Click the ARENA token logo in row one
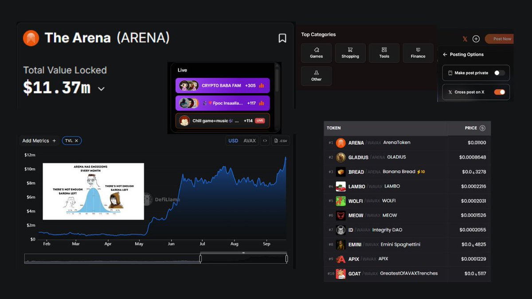The width and height of the screenshot is (532, 299). 340,143
